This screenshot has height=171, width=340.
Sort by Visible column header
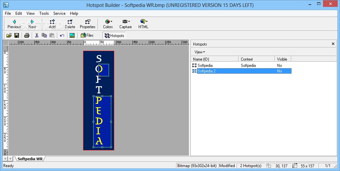click(283, 59)
